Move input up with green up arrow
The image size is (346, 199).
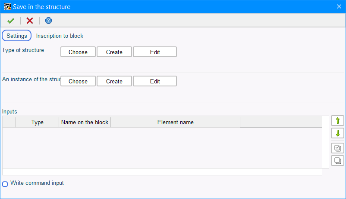click(337, 121)
